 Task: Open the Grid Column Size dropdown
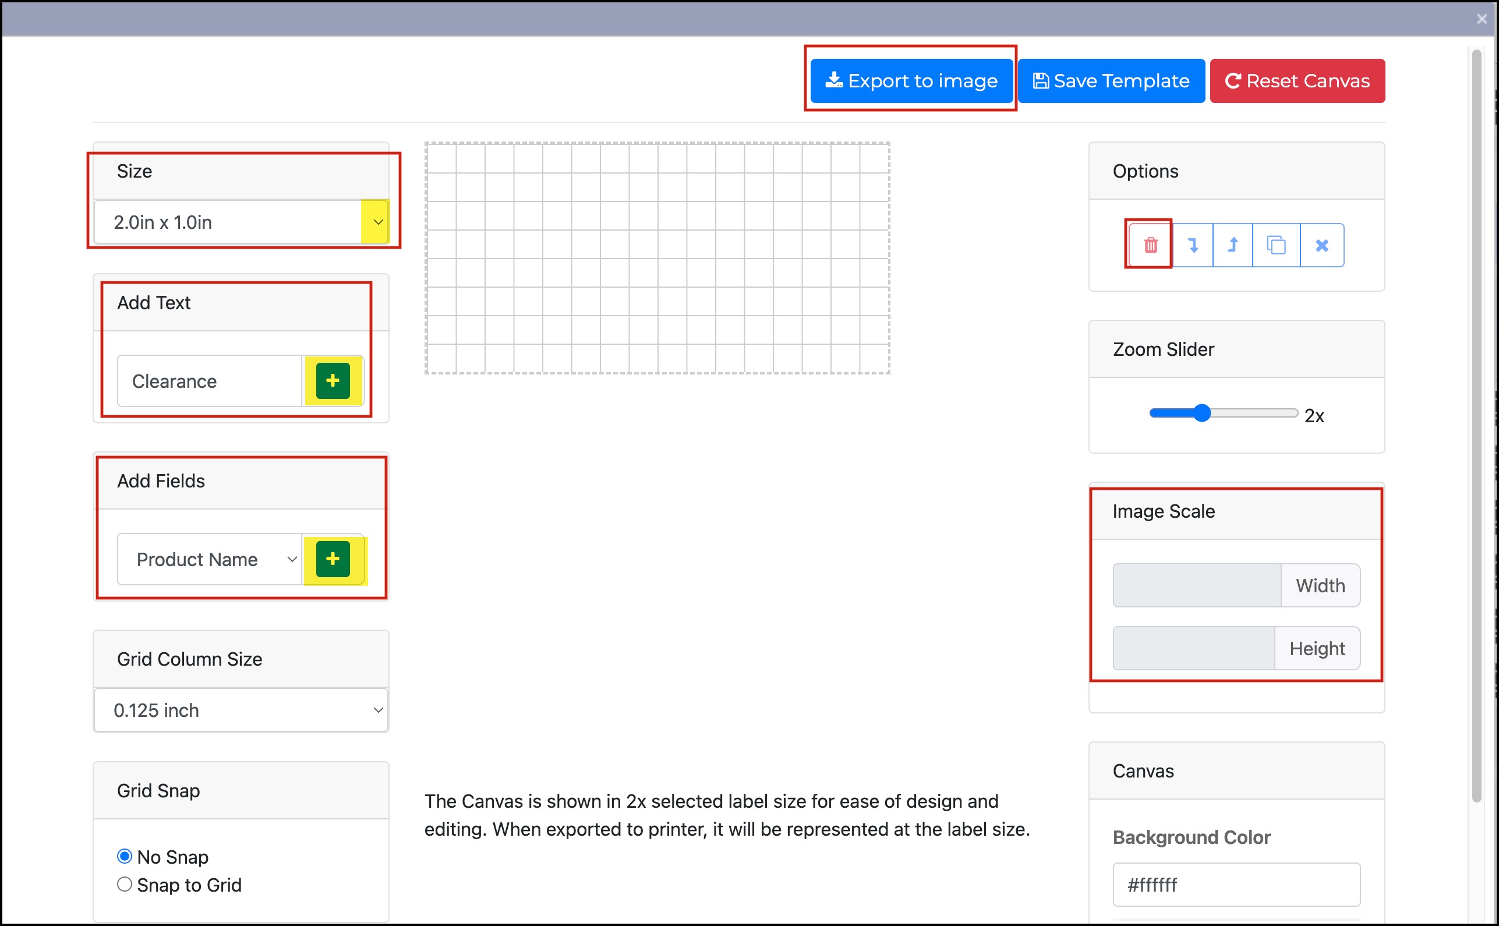pos(241,710)
